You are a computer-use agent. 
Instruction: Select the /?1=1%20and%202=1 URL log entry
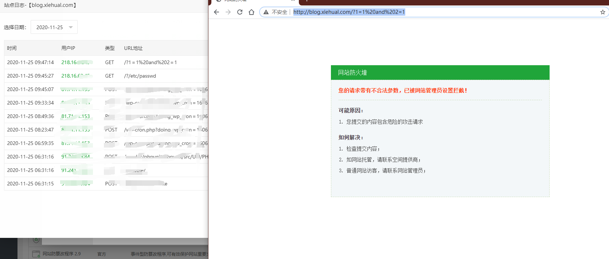pyautogui.click(x=150, y=62)
